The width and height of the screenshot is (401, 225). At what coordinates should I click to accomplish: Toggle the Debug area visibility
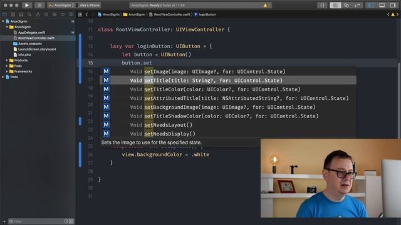coord(382,5)
